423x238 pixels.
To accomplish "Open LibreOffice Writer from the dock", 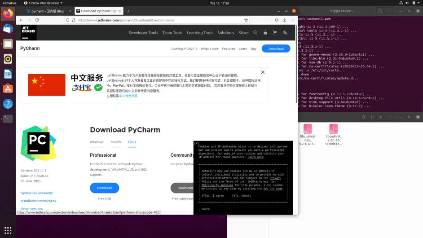I will tap(8, 74).
